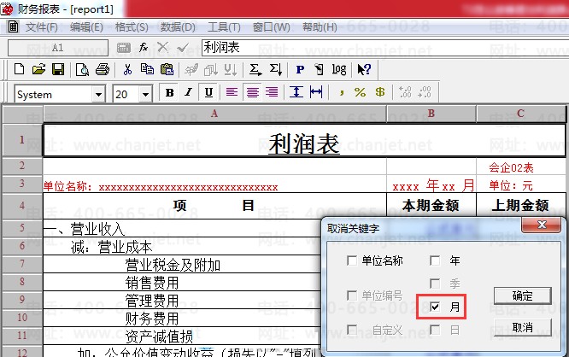
Task: Close the 取消关键字 dialog
Action: click(x=542, y=225)
